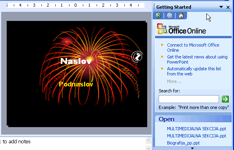Expand the task pane with the bottom arrow
Image resolution: width=234 pixels, height=150 pixels.
pos(192,148)
